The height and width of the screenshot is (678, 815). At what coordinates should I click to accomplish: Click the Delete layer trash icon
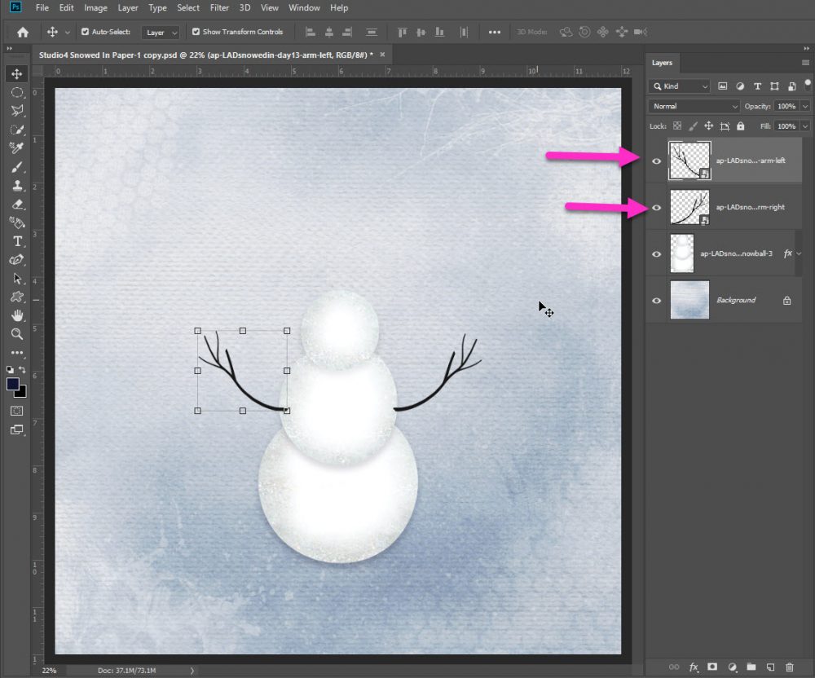(791, 667)
